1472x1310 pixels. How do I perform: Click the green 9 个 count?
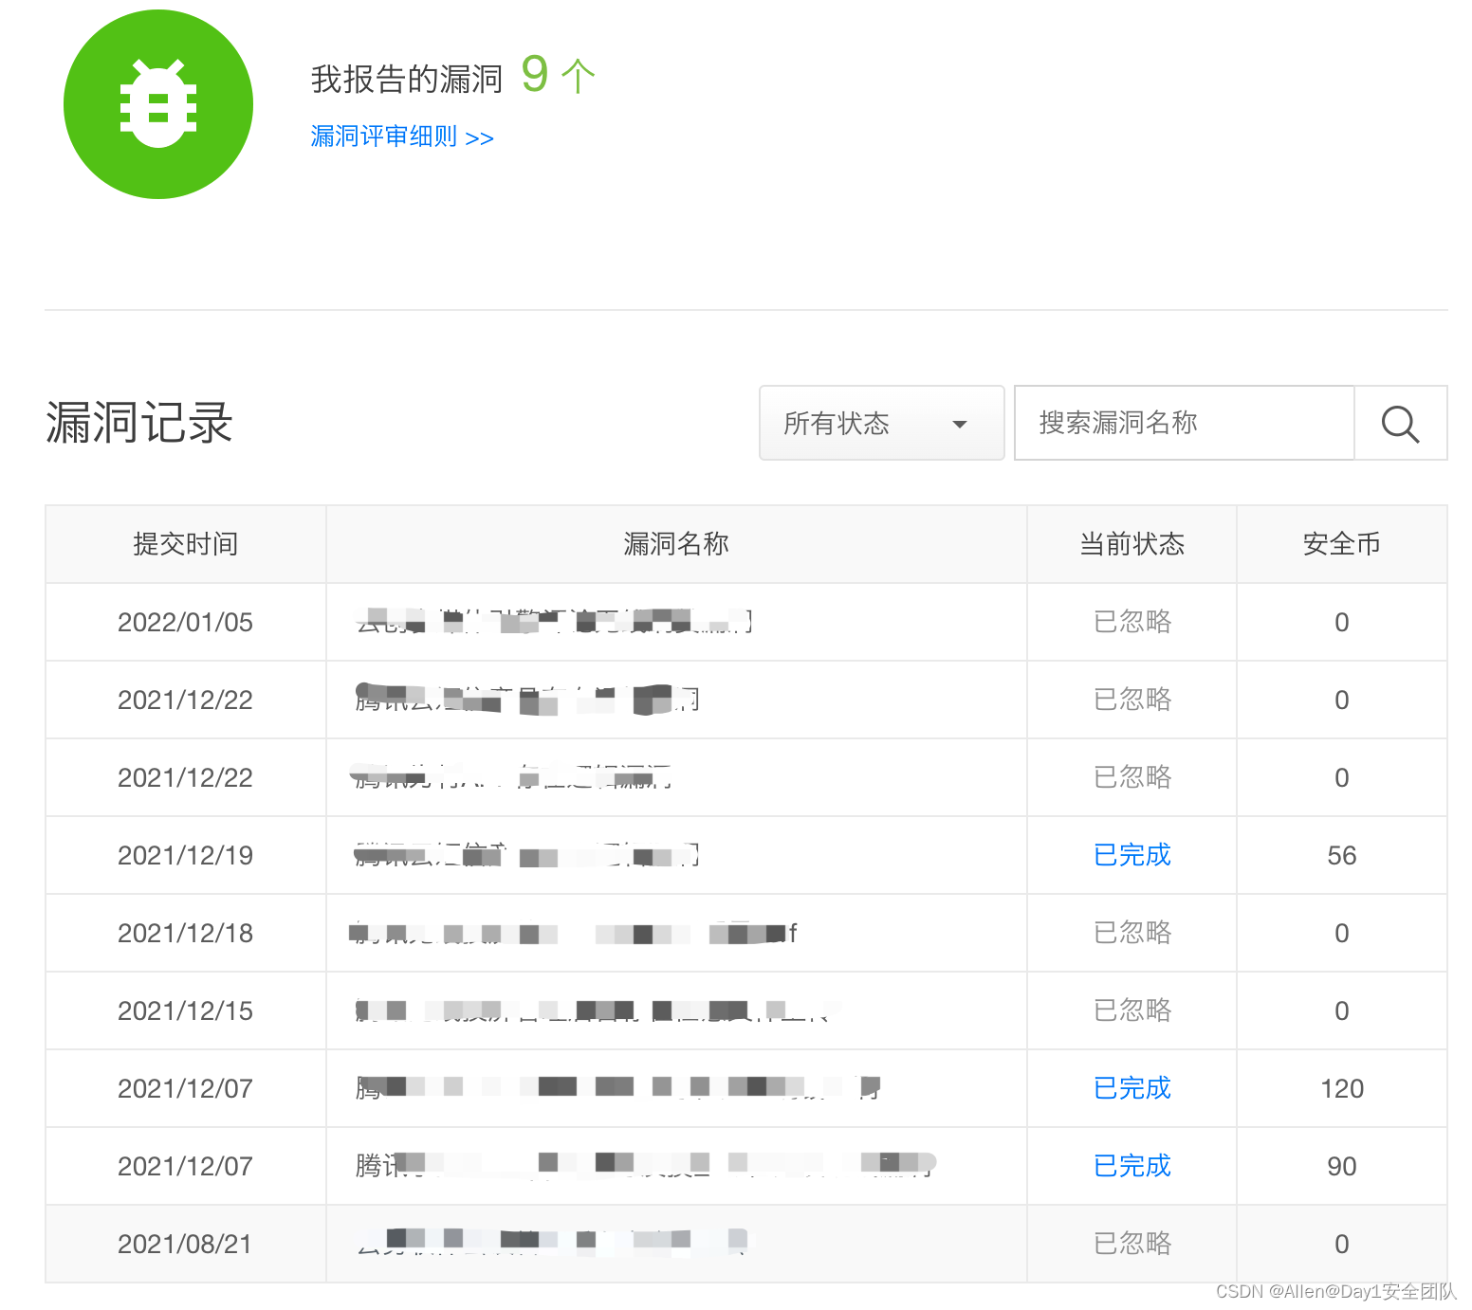(x=559, y=75)
